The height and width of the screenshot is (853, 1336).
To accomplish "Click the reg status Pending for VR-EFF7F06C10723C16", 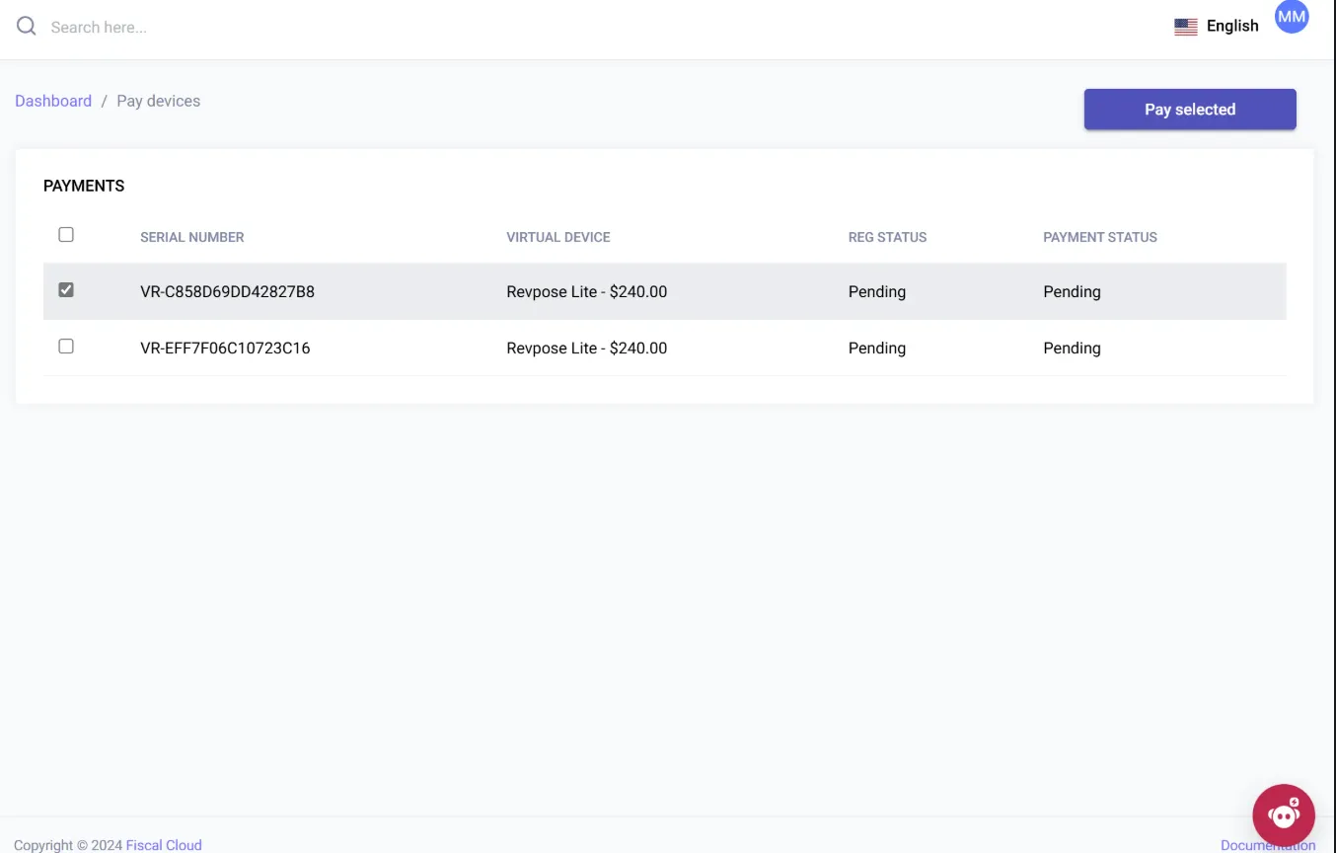I will 877,348.
